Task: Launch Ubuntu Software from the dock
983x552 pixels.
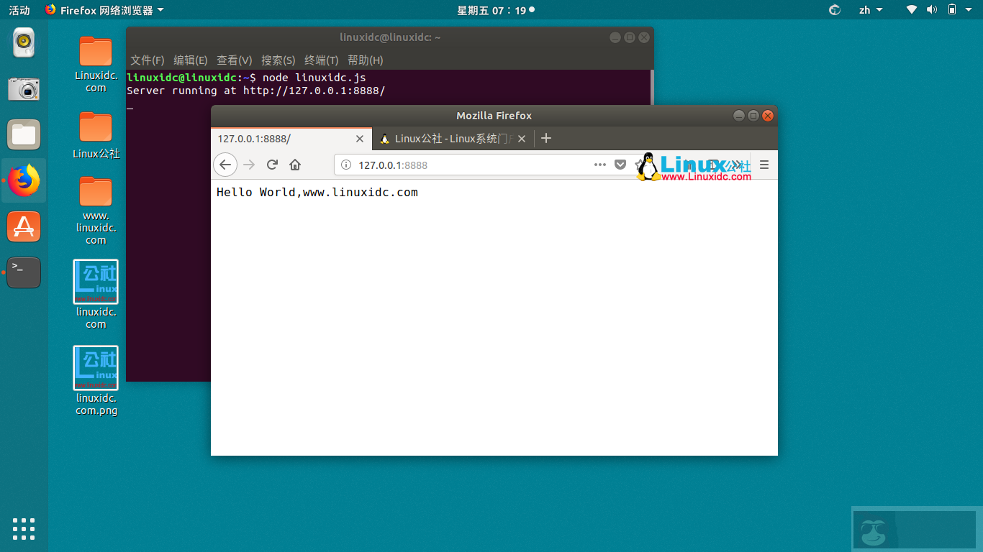Action: tap(24, 226)
